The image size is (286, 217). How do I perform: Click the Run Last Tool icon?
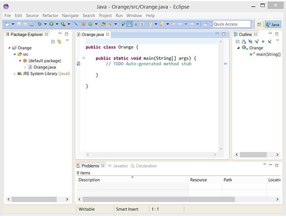coord(63,24)
